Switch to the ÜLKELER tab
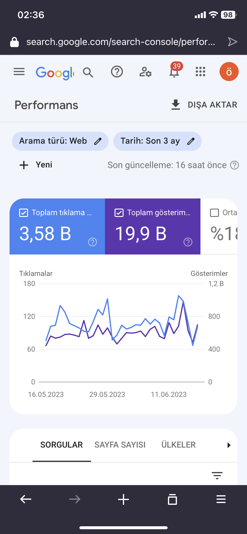 pos(178,445)
